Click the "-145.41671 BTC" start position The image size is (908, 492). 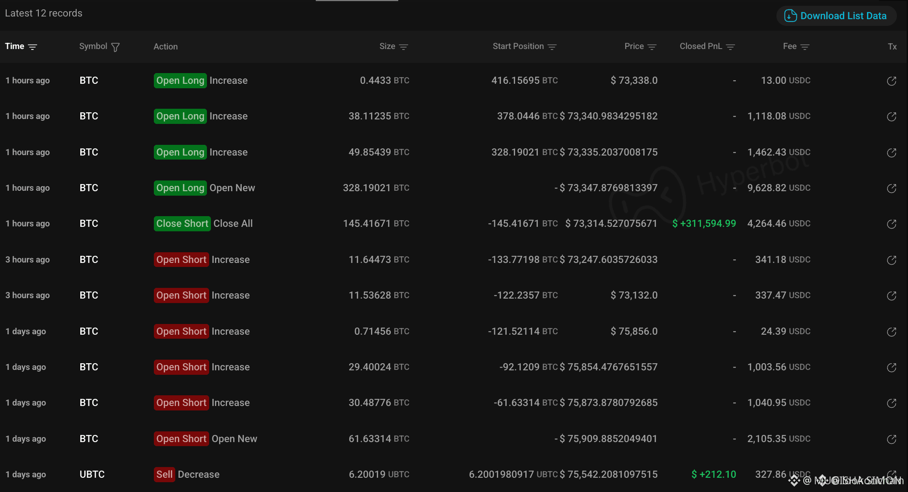[x=523, y=223]
